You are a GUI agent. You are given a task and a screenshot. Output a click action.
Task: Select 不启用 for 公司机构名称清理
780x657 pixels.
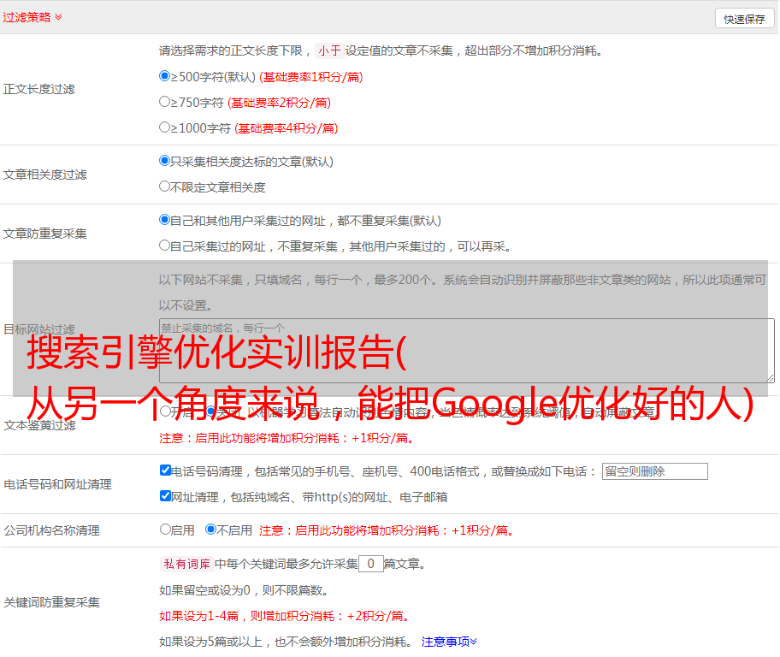tap(211, 530)
